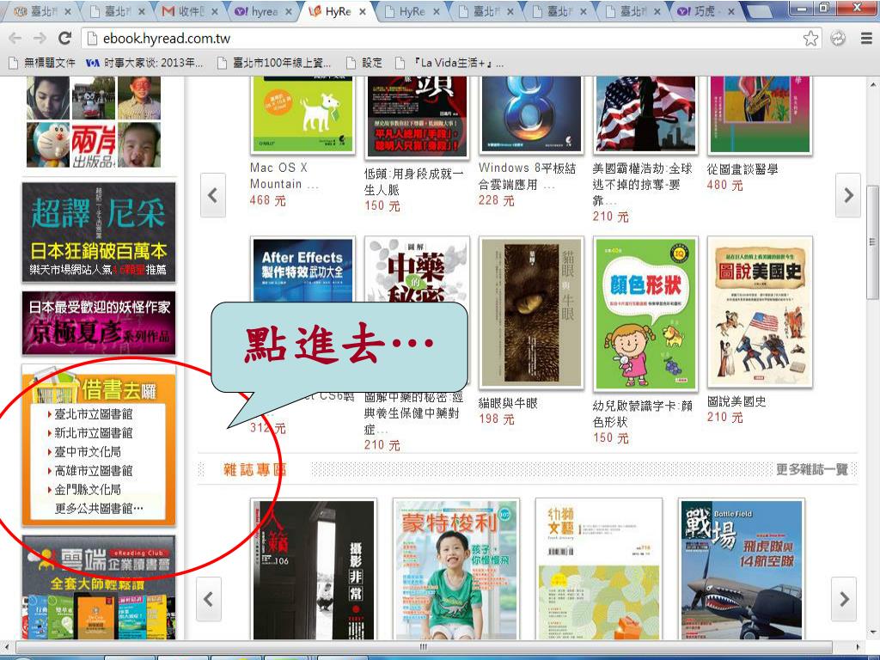Open the 高雄市立圖書館 library link
The height and width of the screenshot is (660, 880).
[x=93, y=471]
